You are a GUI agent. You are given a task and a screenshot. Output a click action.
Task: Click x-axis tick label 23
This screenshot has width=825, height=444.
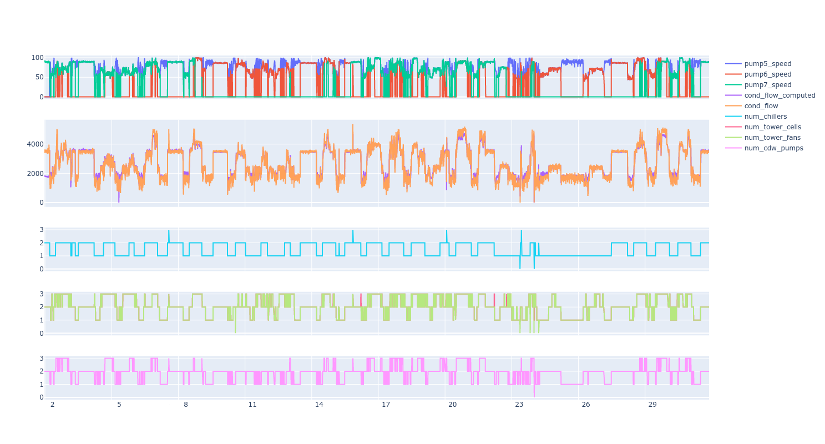coord(519,405)
